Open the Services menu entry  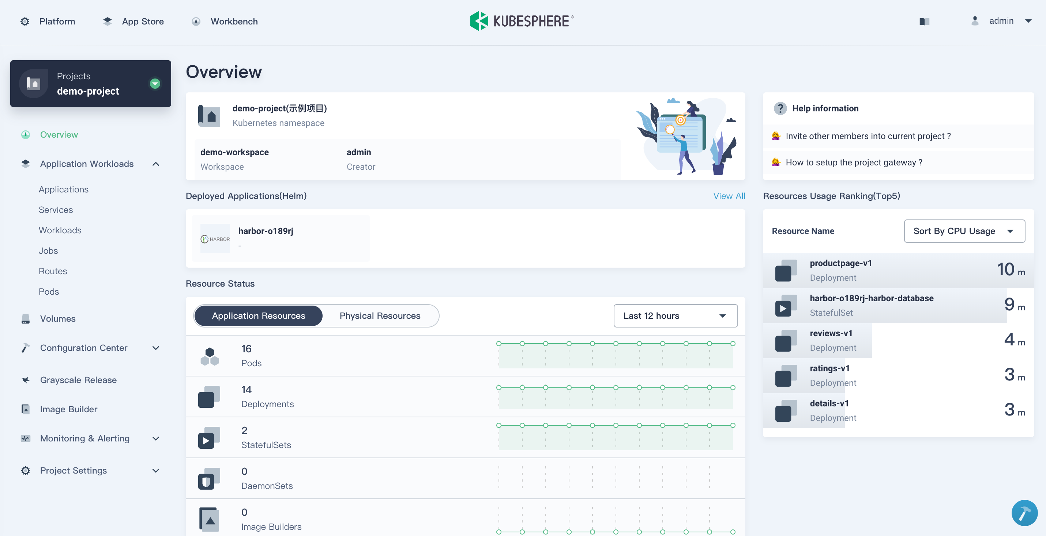coord(56,210)
